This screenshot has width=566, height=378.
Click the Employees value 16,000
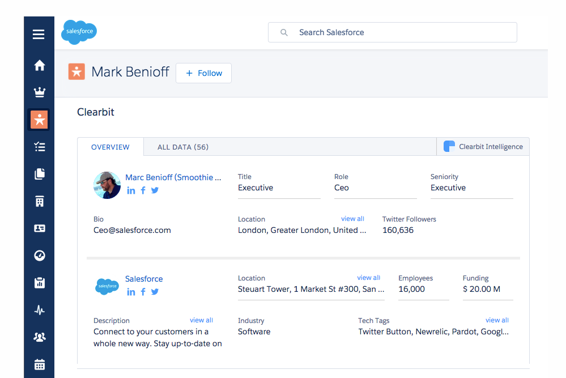click(411, 289)
